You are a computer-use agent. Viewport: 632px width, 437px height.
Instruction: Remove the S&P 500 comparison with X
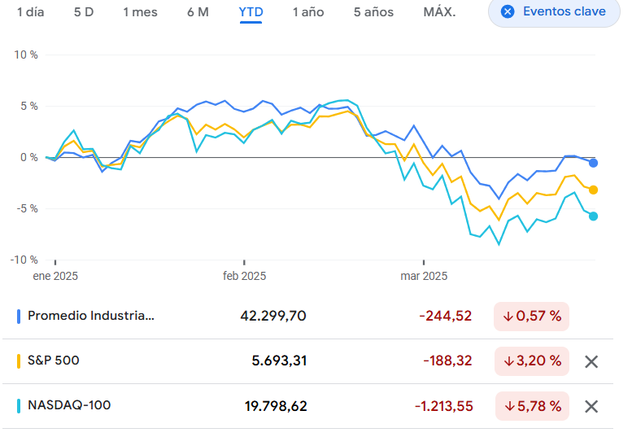591,361
